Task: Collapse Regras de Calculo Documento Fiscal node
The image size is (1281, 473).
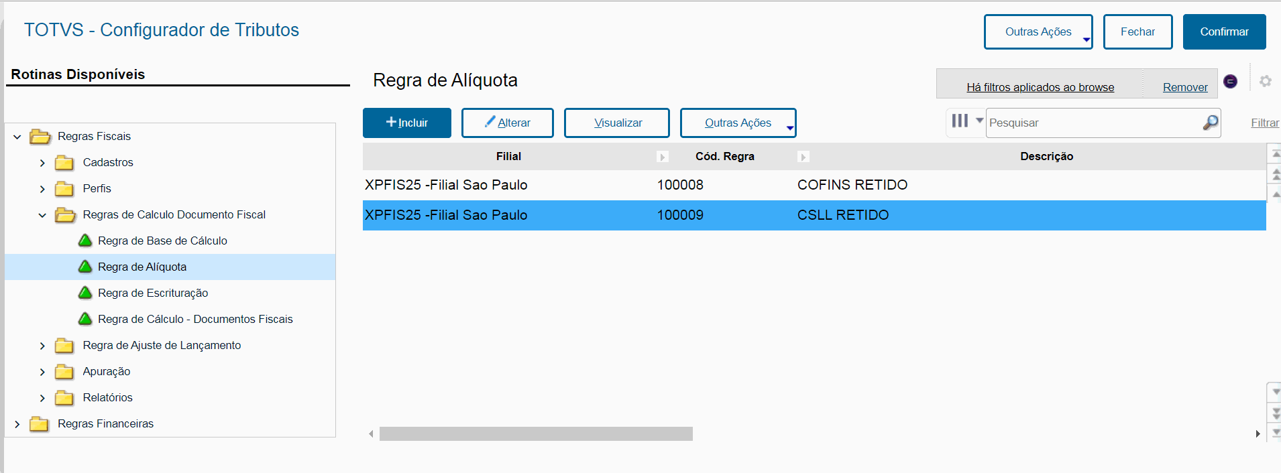Action: coord(42,215)
